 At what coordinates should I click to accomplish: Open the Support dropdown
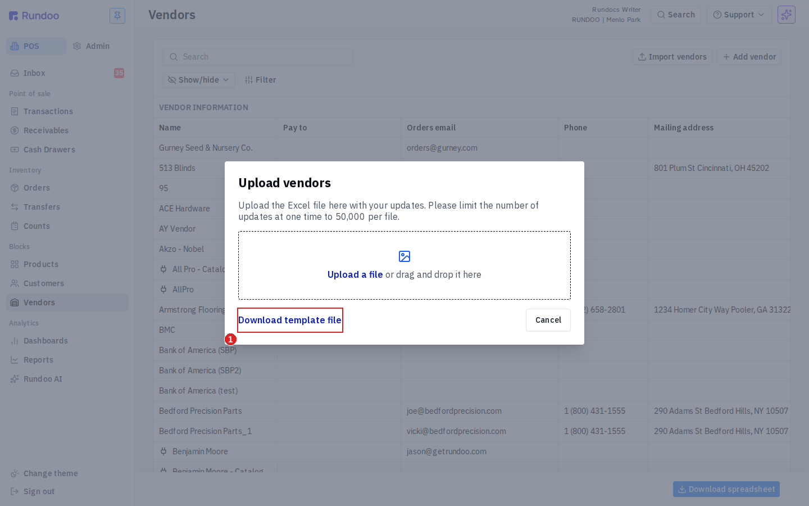point(739,15)
